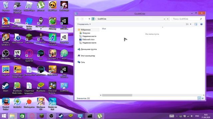This screenshot has height=119, width=213.
Task: Open the taskbar clock and date
Action: coord(206,116)
